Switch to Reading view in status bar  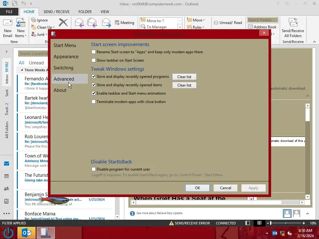pos(259,223)
